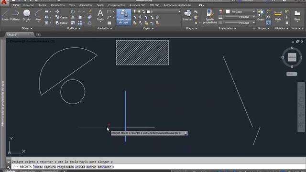The image size is (306, 172).
Task: Open the Anotar ribbon tab
Action: pyautogui.click(x=43, y=5)
